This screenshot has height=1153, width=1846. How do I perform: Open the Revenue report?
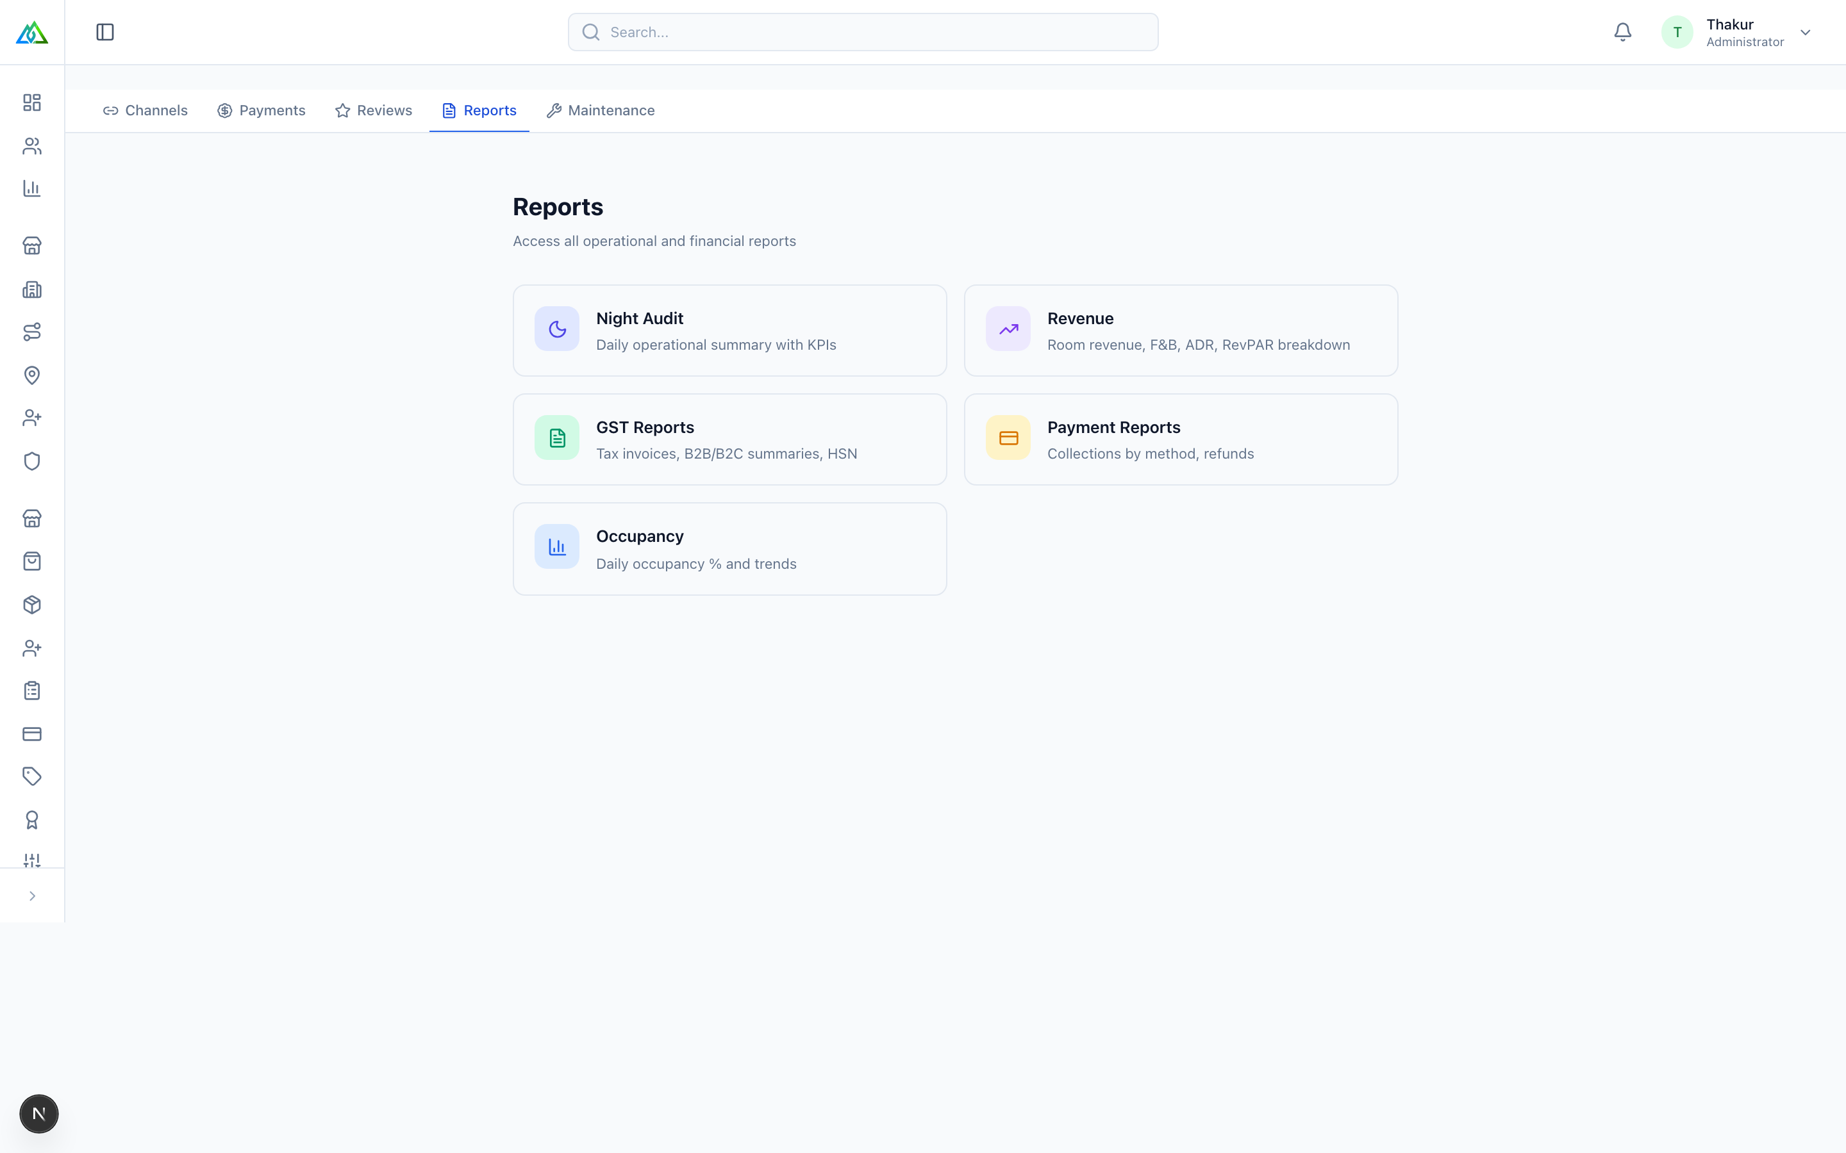[1181, 330]
